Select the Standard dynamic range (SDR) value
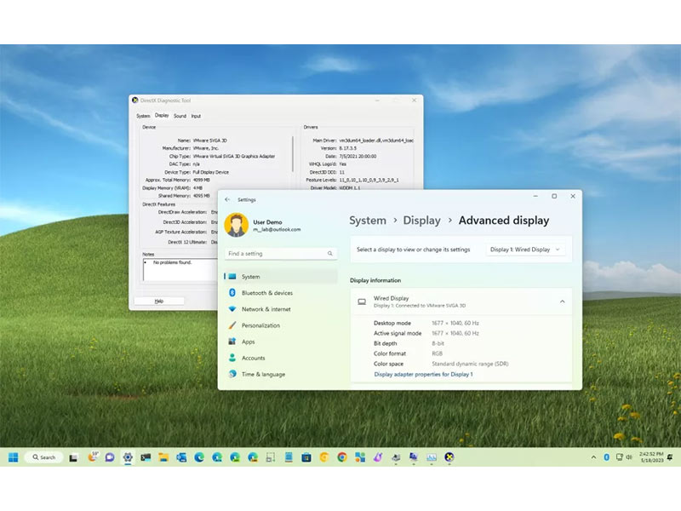 [470, 364]
